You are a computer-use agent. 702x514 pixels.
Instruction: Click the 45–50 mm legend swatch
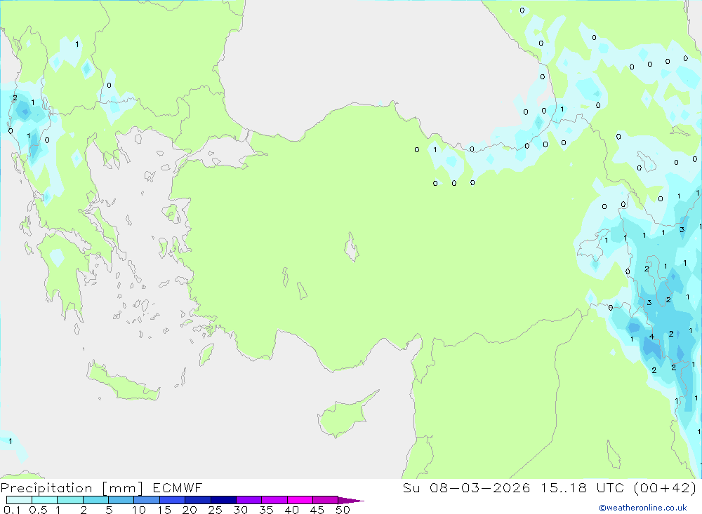[x=326, y=500]
